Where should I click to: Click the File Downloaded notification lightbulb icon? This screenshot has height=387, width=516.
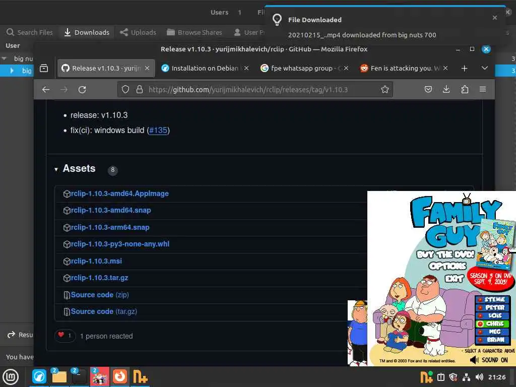pos(277,20)
